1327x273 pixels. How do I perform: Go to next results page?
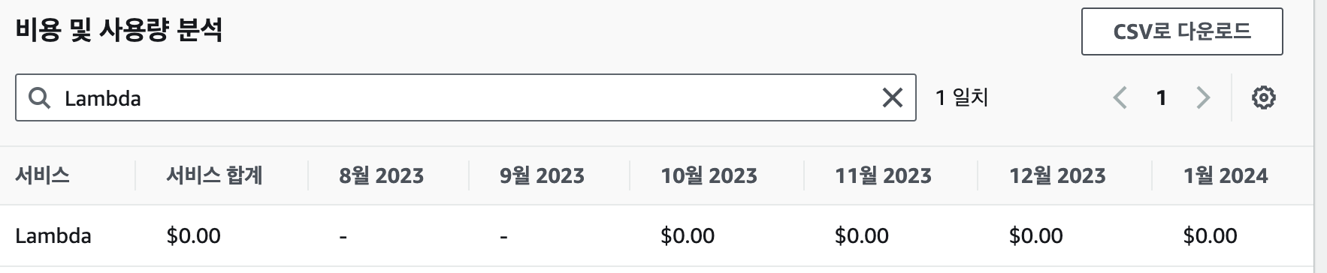tap(1203, 97)
